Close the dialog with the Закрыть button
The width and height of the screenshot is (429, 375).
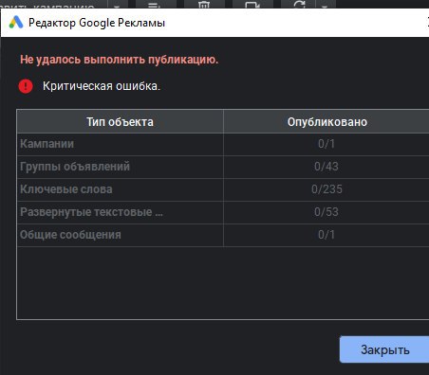pos(384,349)
